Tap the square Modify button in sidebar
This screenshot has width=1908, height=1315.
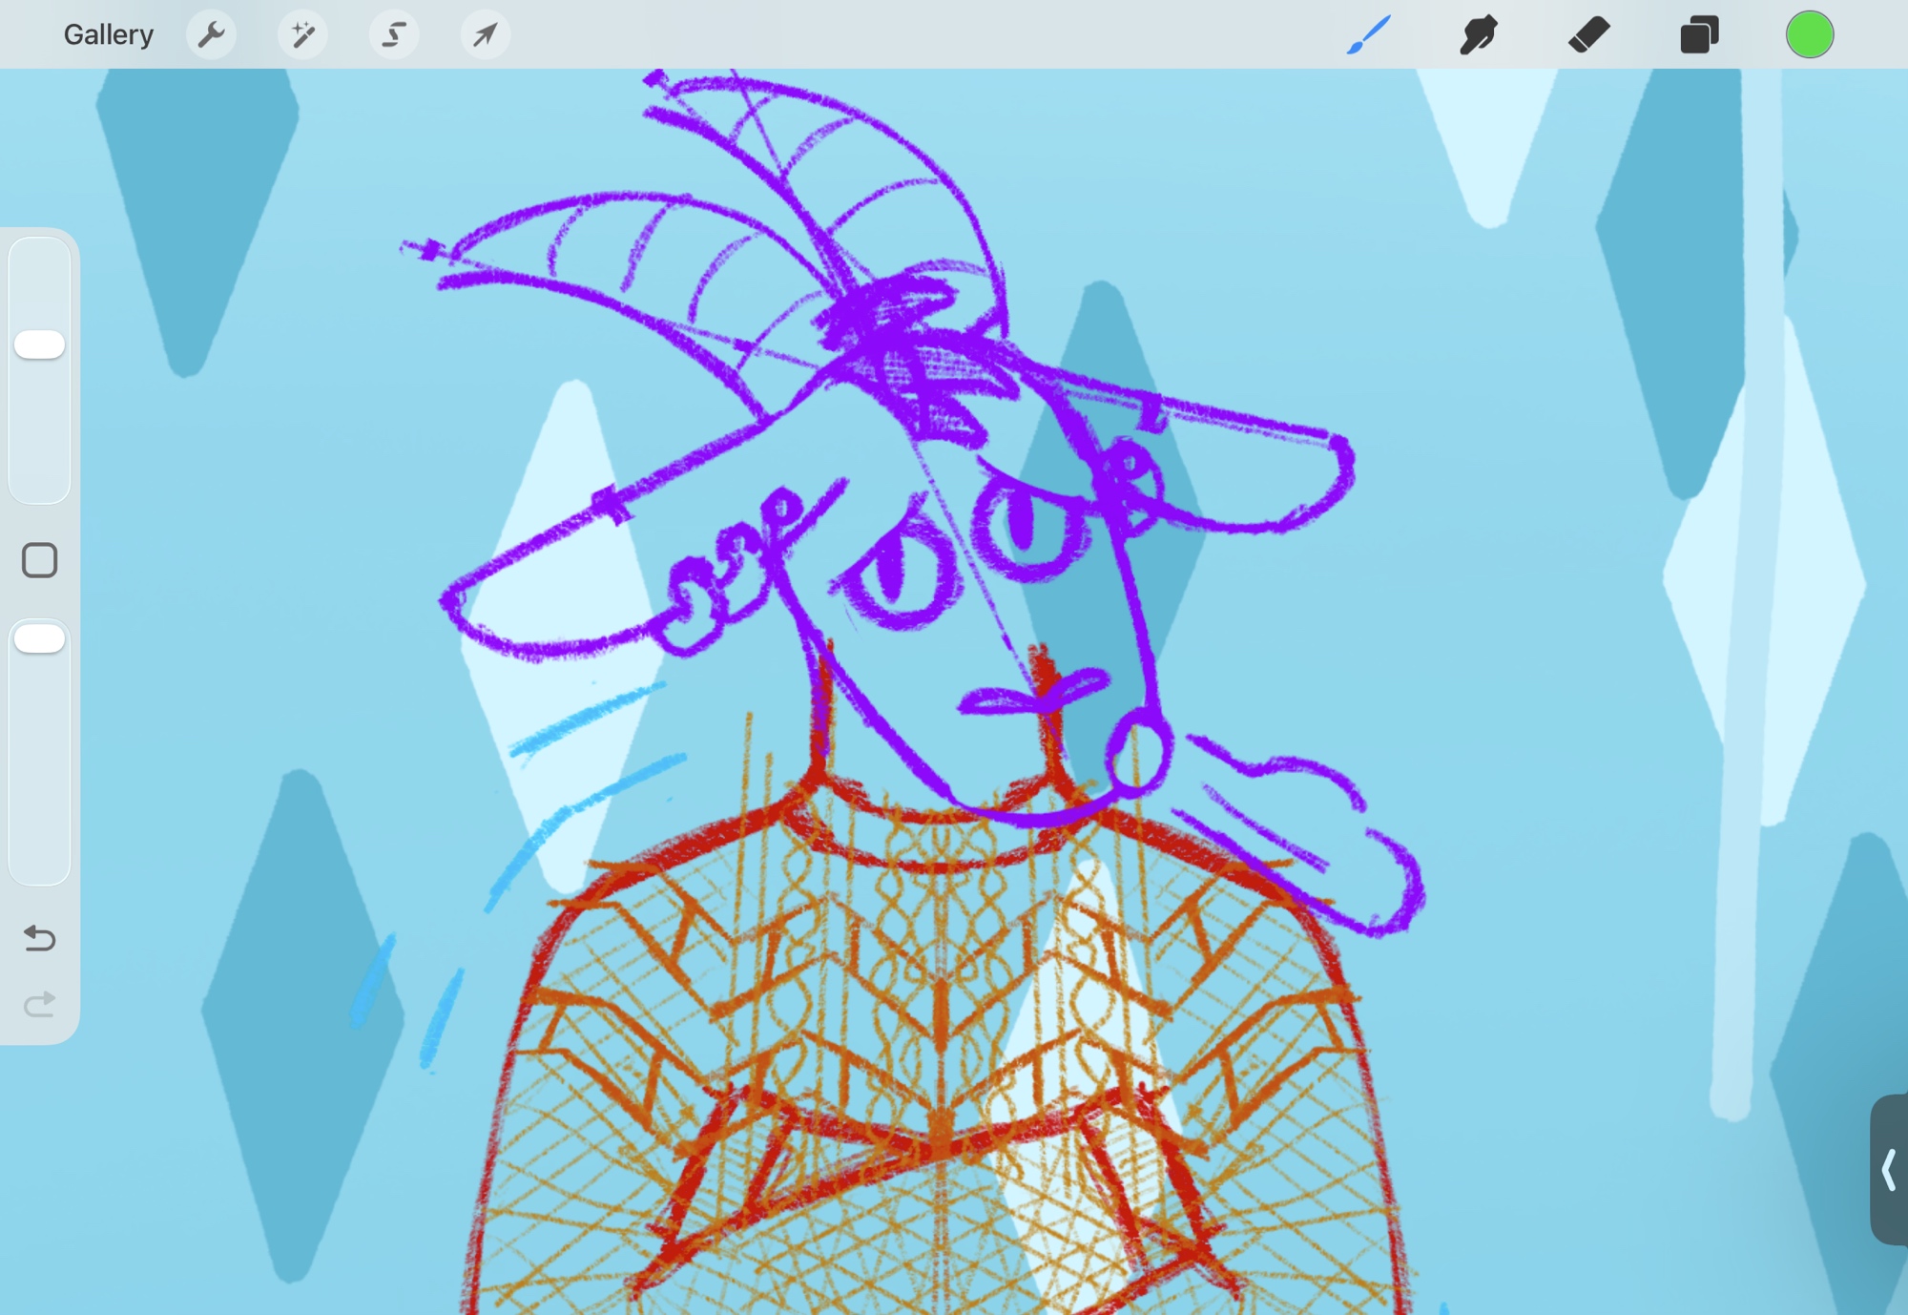coord(39,560)
